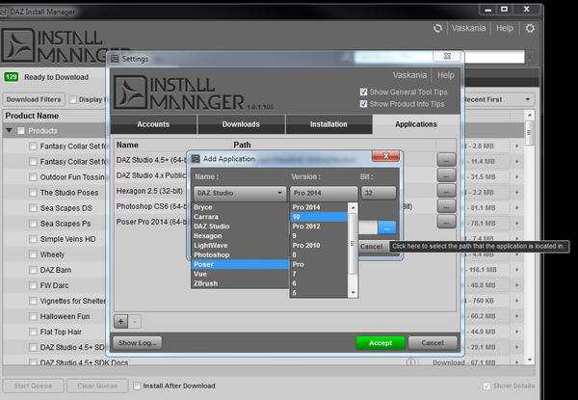The width and height of the screenshot is (578, 400).
Task: Toggle Show General Tool Tips checkbox
Action: click(x=363, y=92)
